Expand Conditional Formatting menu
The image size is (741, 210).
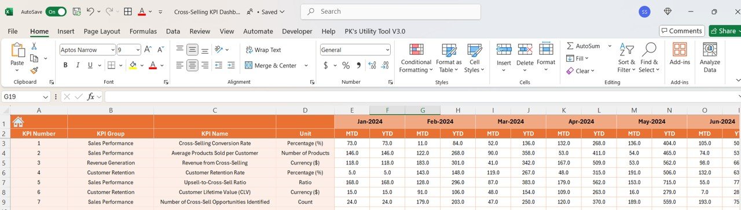pyautogui.click(x=416, y=58)
